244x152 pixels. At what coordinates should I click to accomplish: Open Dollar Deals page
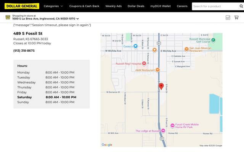click(x=136, y=6)
